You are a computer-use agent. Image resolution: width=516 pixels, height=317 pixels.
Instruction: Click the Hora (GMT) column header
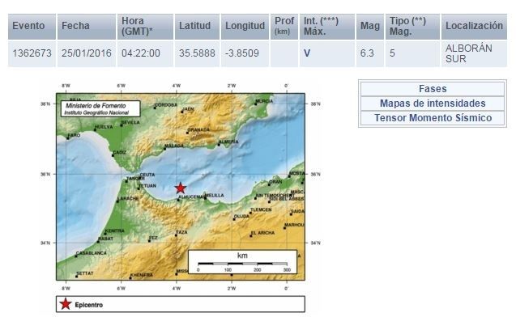[145, 26]
